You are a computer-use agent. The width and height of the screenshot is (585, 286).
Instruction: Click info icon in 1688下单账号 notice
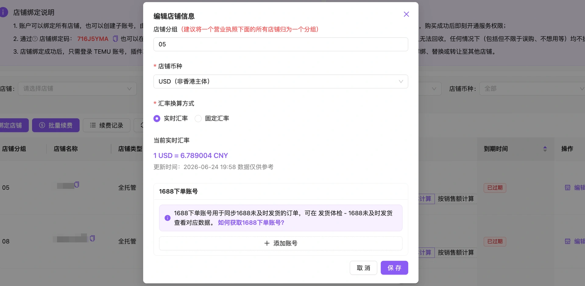point(168,218)
